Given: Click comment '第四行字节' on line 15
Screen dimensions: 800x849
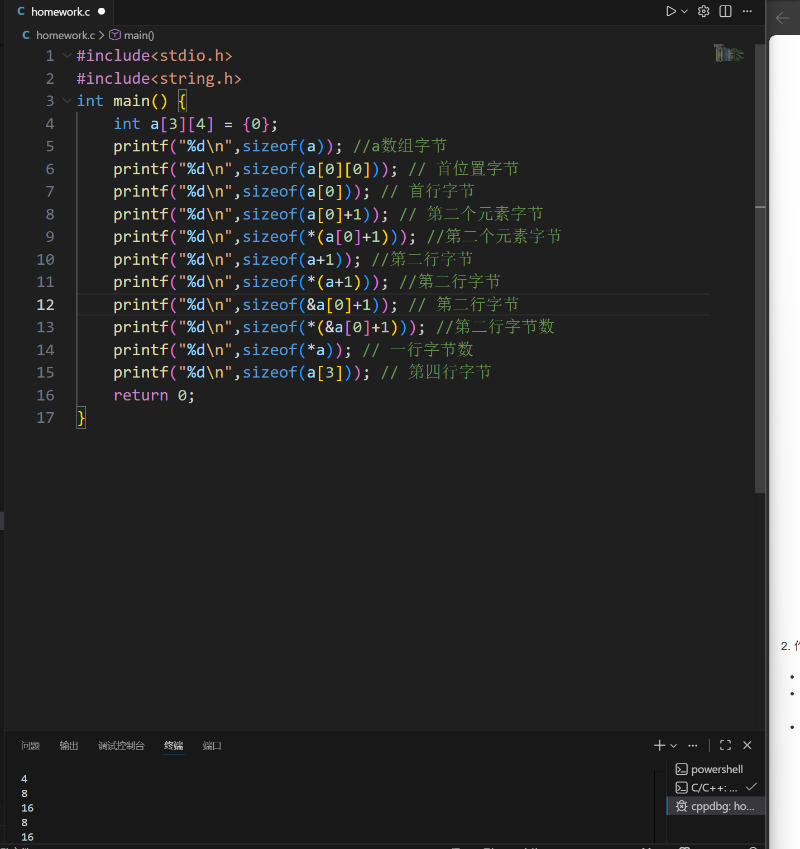Looking at the screenshot, I should [450, 372].
